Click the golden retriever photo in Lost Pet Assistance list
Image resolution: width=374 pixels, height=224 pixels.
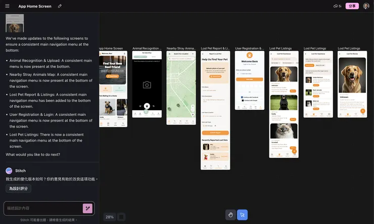(284, 74)
